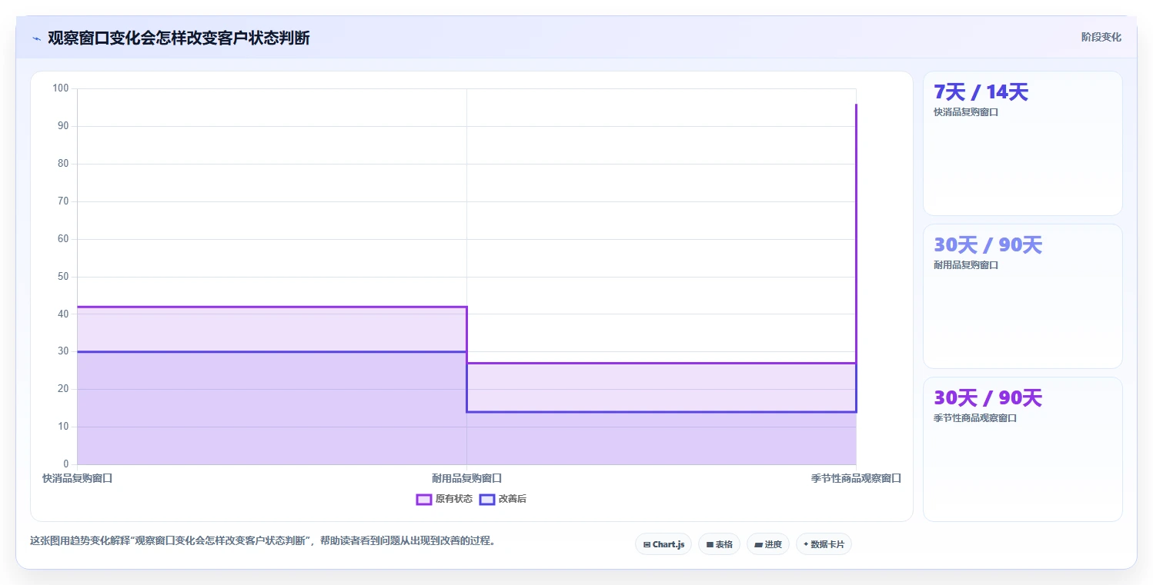Click the 阶段变化 label in the header

(1101, 37)
